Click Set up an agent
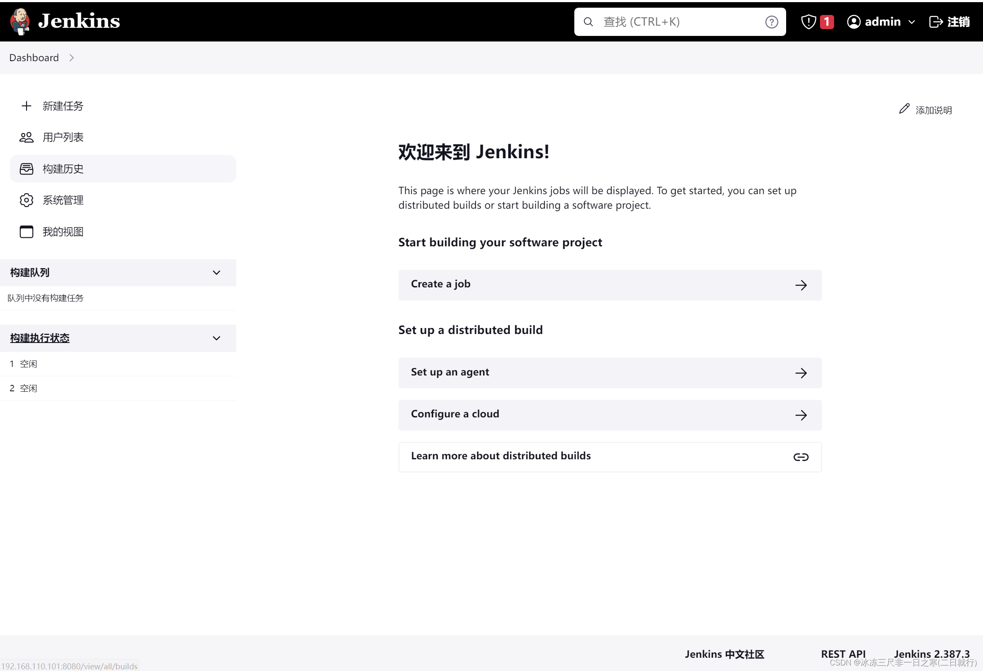The image size is (983, 671). tap(609, 372)
